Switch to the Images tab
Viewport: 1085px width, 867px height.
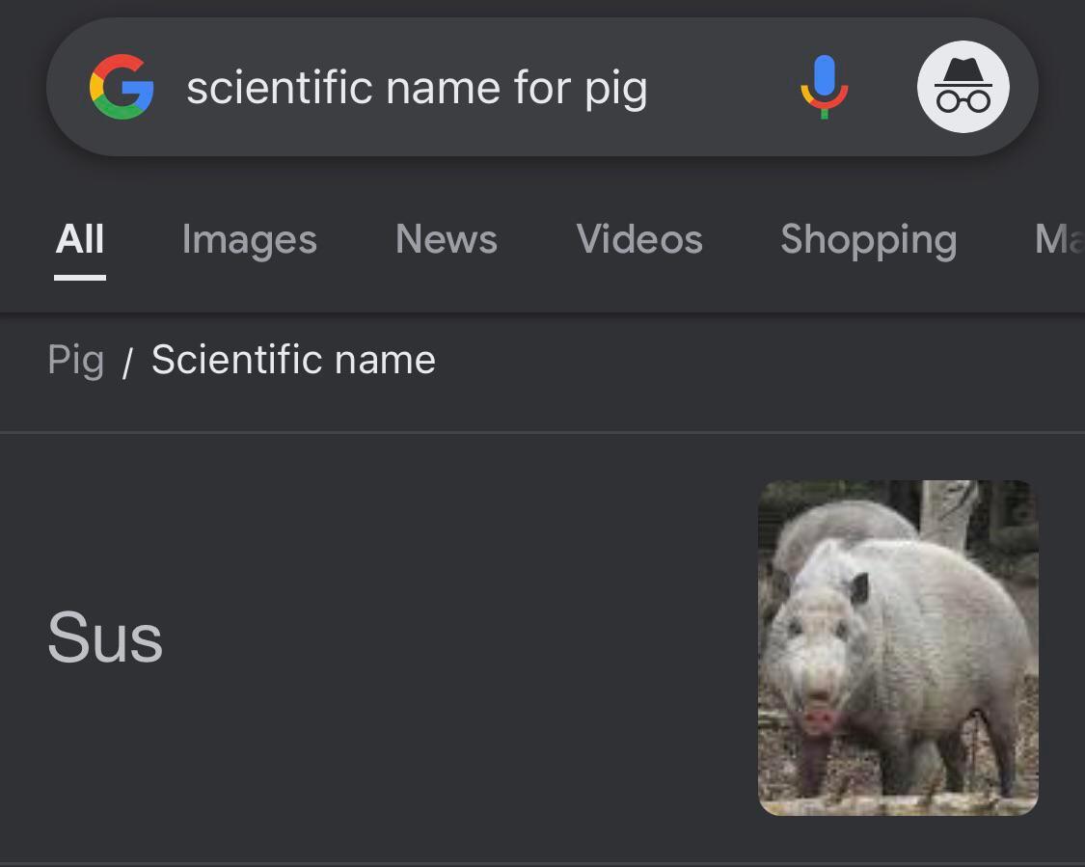[249, 239]
